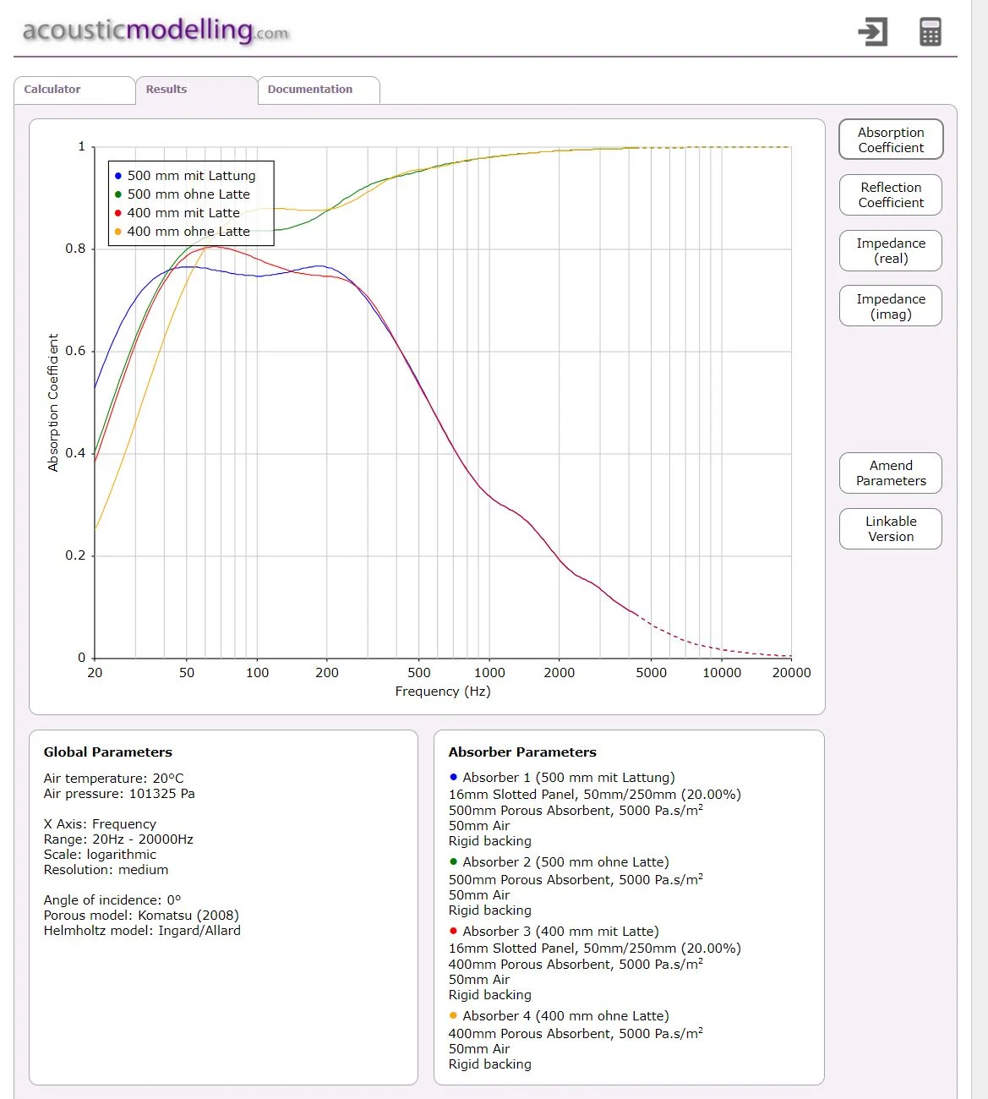Click the orange dot for 400 mm ohne Latte legend
The image size is (988, 1099).
point(118,232)
